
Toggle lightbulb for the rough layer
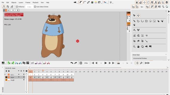(x=24, y=80)
